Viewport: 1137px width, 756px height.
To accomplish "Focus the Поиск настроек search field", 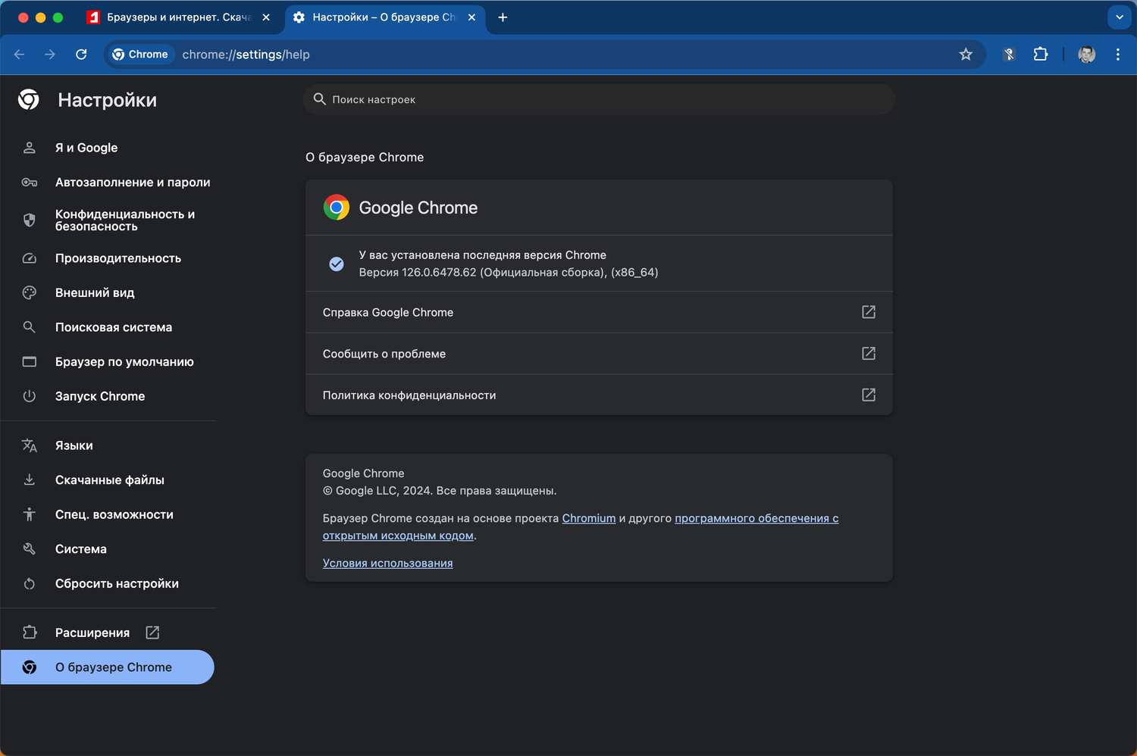I will pos(599,99).
